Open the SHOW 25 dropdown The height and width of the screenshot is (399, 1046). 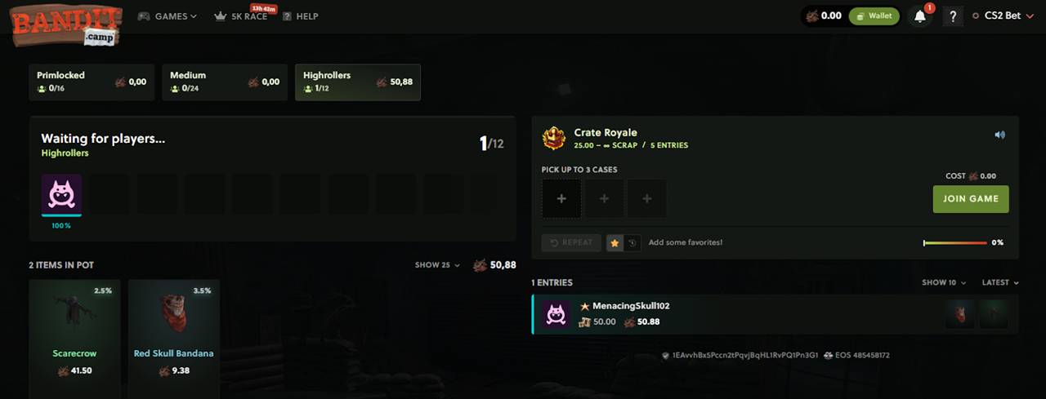click(437, 265)
